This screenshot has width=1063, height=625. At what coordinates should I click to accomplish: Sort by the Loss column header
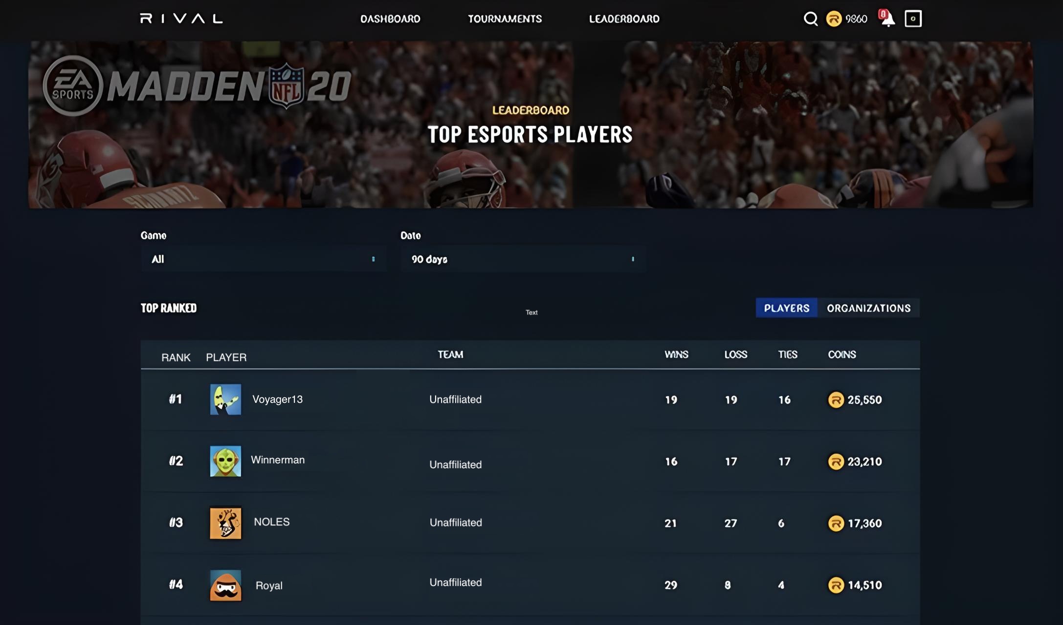(735, 354)
